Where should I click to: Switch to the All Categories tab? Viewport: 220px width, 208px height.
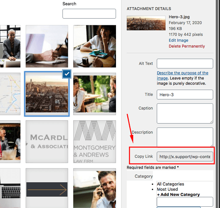(171, 184)
